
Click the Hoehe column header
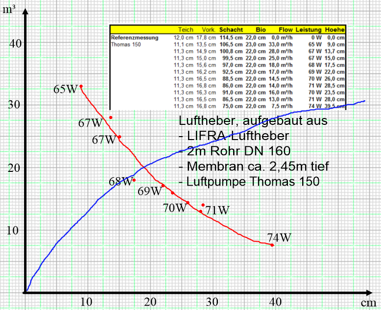pyautogui.click(x=335, y=29)
